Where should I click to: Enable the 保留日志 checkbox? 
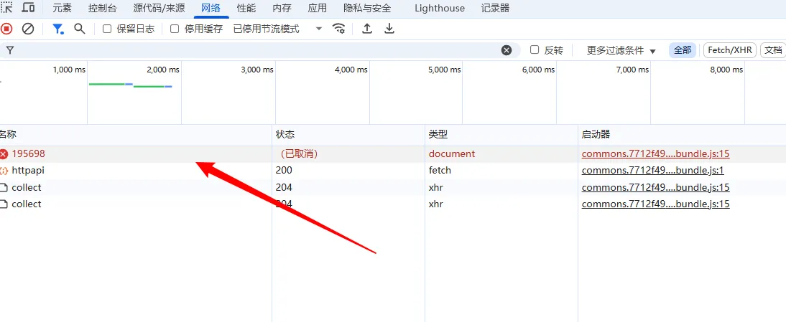click(x=107, y=29)
